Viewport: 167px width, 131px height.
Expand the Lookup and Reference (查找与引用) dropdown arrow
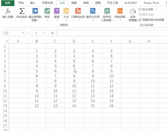[93, 20]
